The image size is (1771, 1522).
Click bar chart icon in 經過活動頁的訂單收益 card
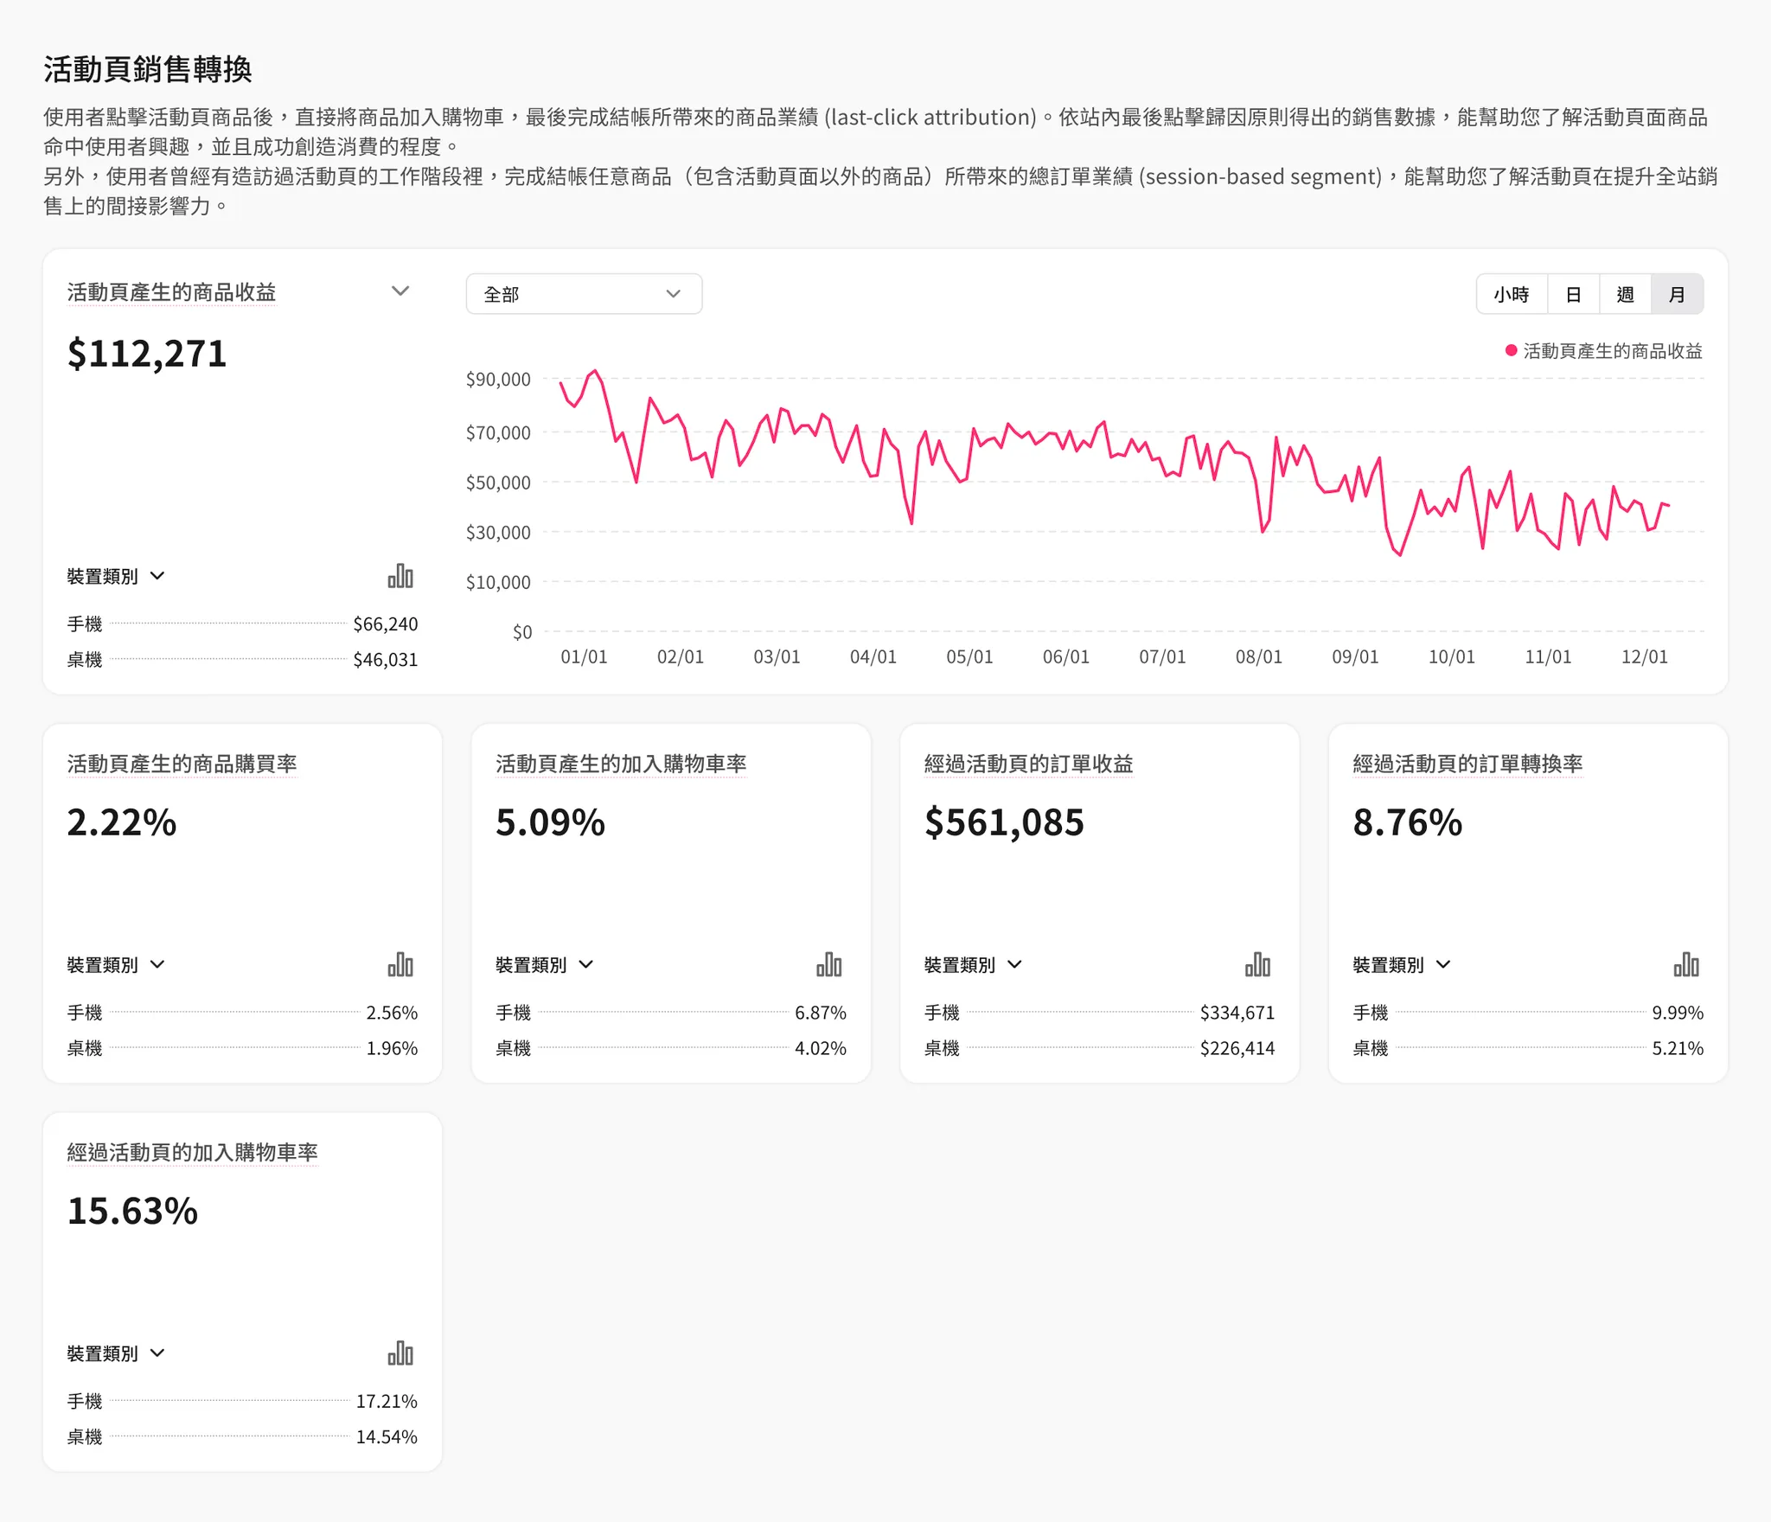[1257, 964]
